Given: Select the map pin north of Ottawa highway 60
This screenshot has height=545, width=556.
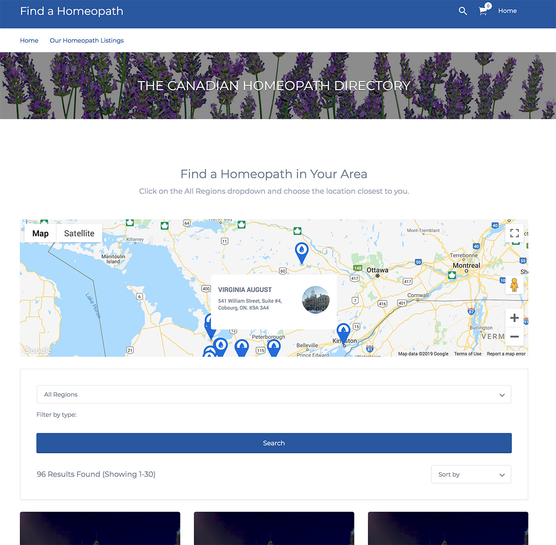Looking at the screenshot, I should [301, 253].
